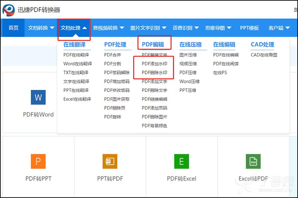
Task: Open PDF增加密码 option
Action: point(117,82)
